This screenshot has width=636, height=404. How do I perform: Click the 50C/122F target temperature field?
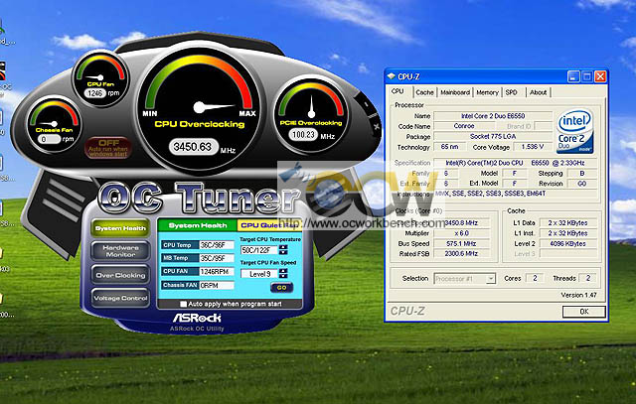[x=258, y=250]
